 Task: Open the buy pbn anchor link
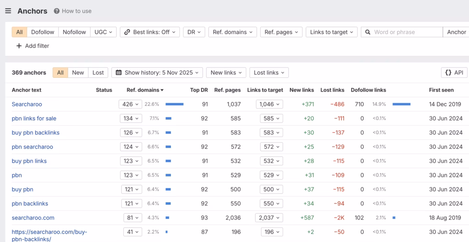pos(22,189)
